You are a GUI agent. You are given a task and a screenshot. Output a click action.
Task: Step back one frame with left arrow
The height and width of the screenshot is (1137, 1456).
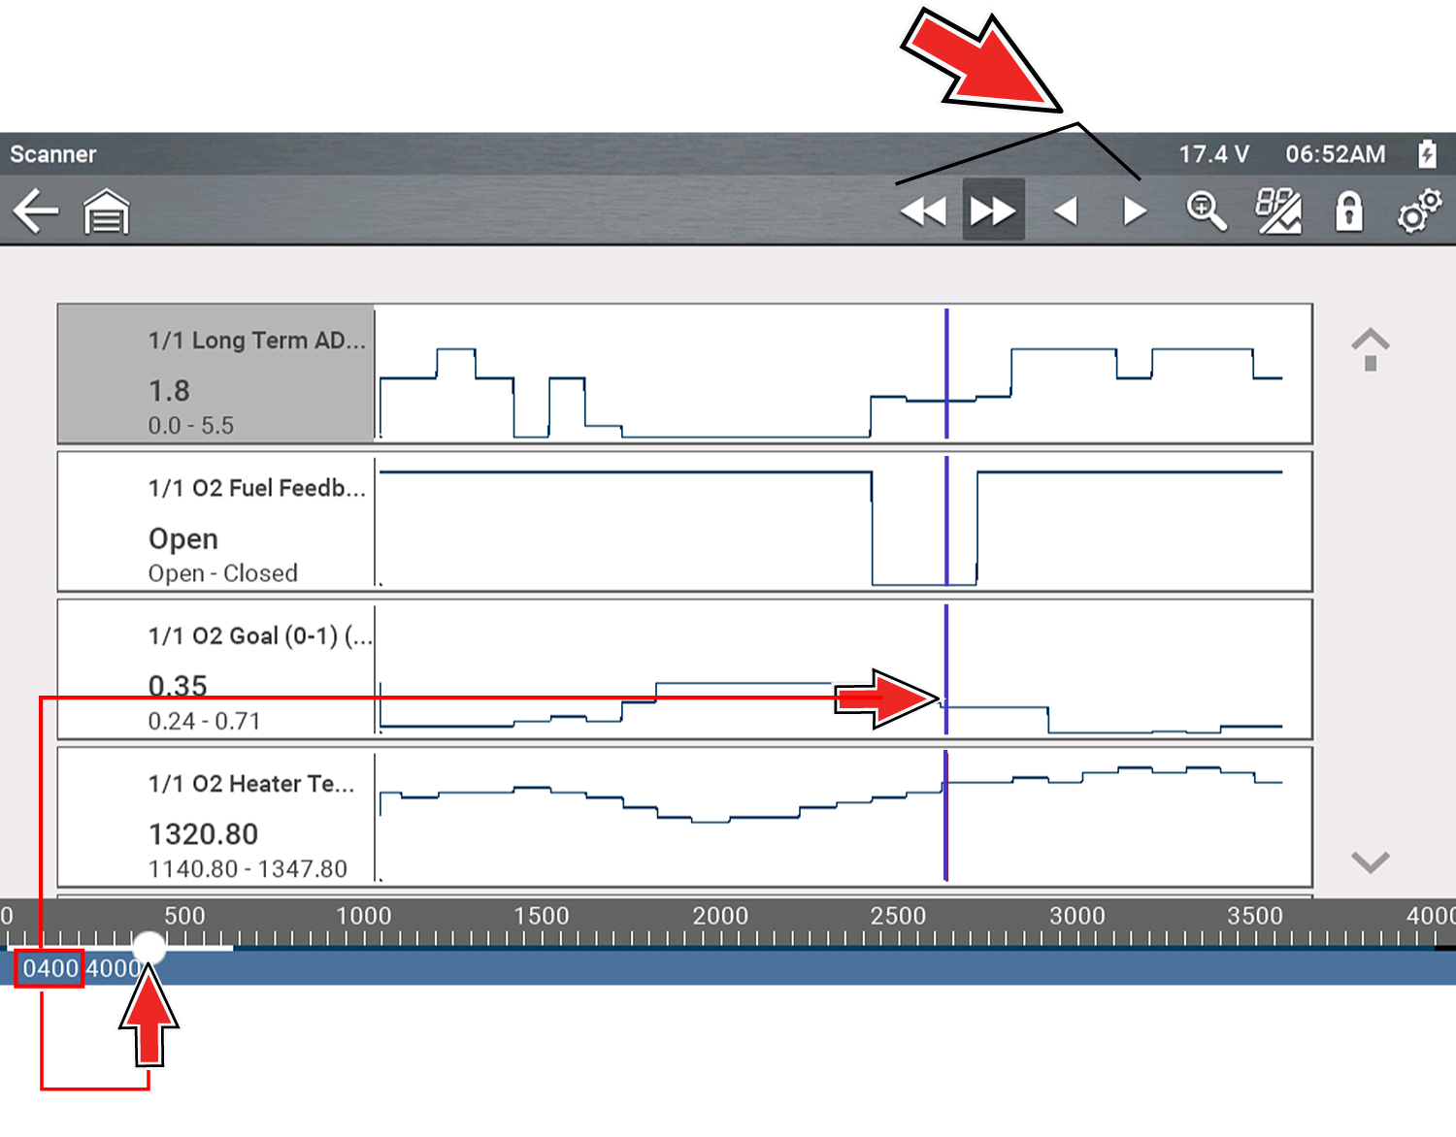pos(1066,211)
